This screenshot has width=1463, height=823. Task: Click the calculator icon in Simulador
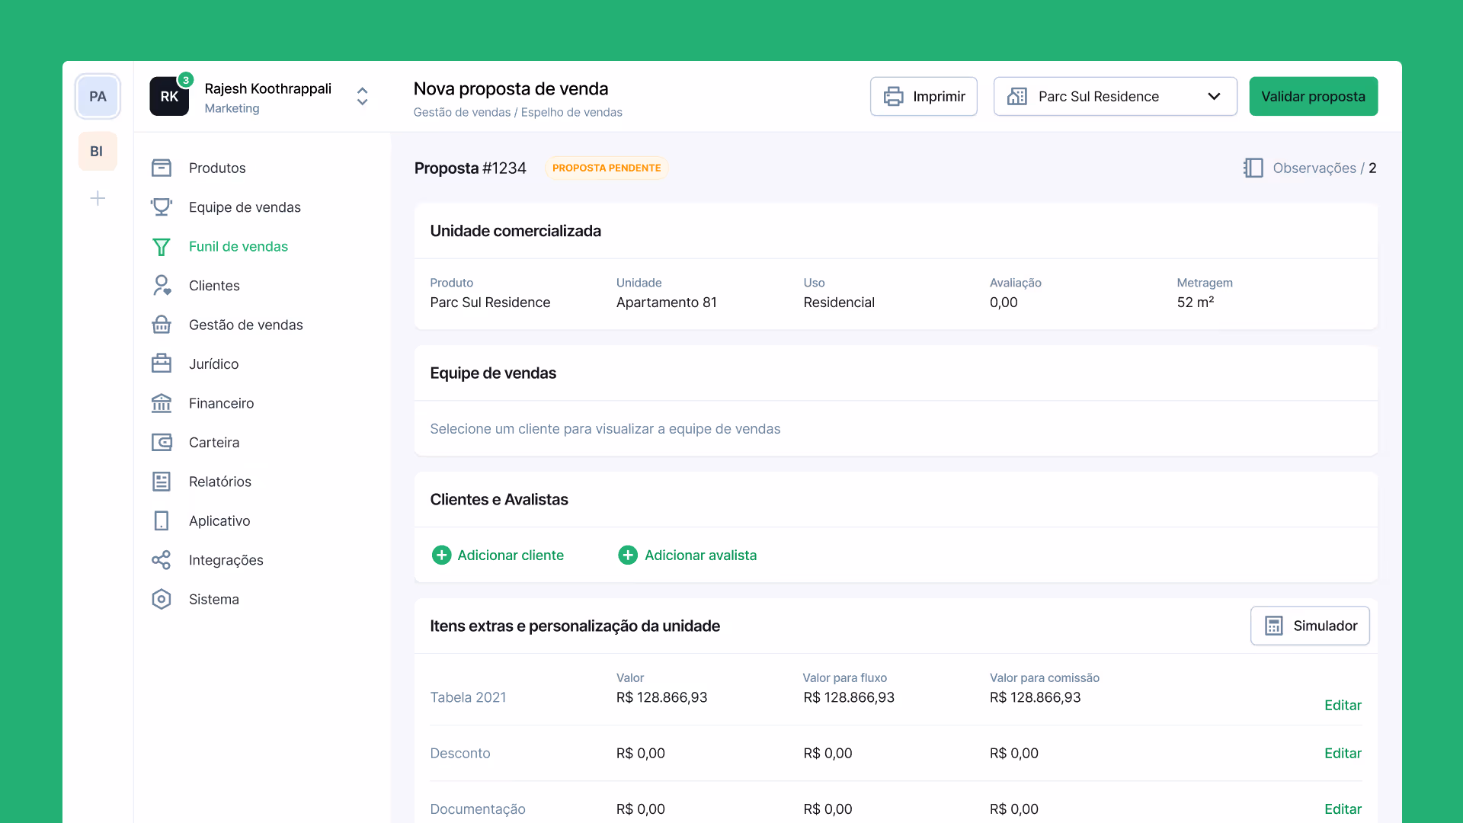[1273, 626]
